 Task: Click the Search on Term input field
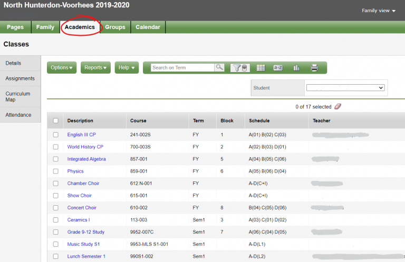[182, 68]
